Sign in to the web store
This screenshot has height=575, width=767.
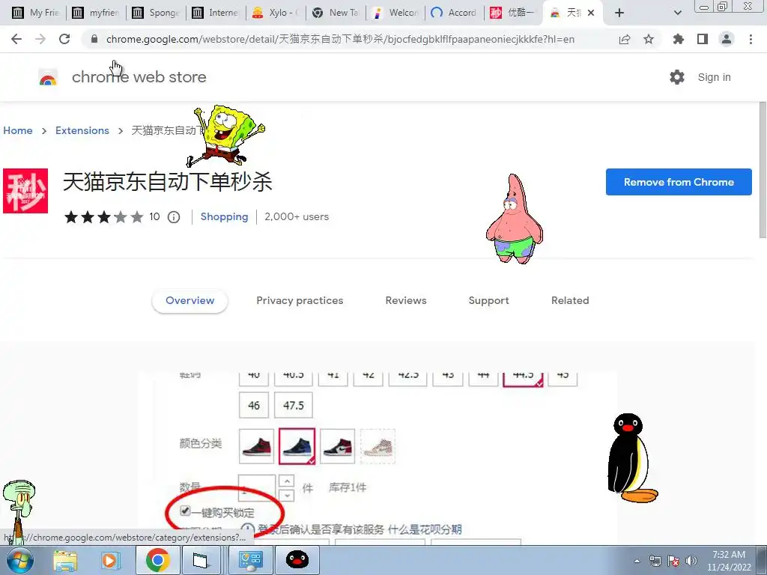coord(714,77)
